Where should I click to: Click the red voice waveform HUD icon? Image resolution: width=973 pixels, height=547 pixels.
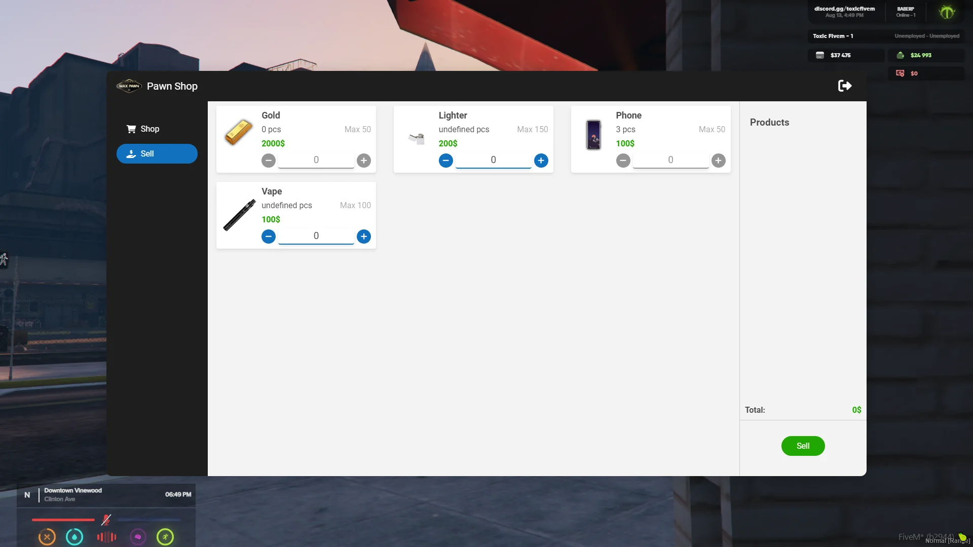(x=106, y=537)
